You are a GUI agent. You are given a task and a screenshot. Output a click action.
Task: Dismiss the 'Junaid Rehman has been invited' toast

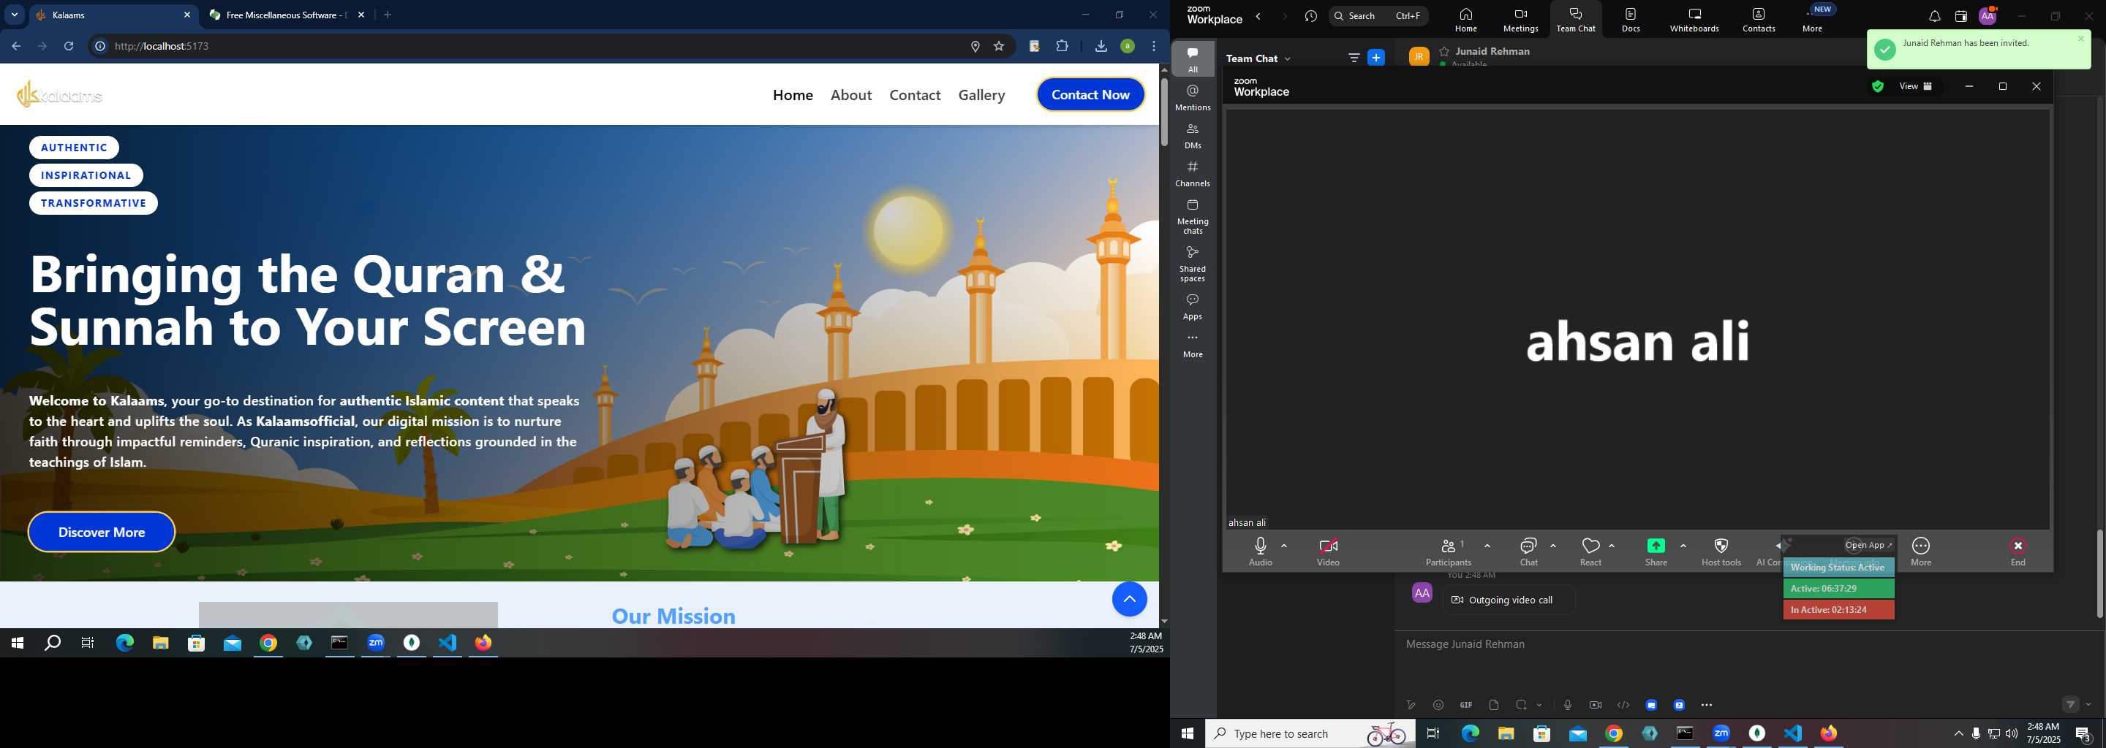click(2081, 39)
